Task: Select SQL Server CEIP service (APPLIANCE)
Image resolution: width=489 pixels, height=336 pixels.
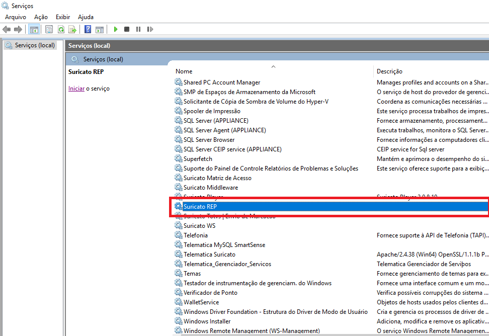Action: point(232,149)
